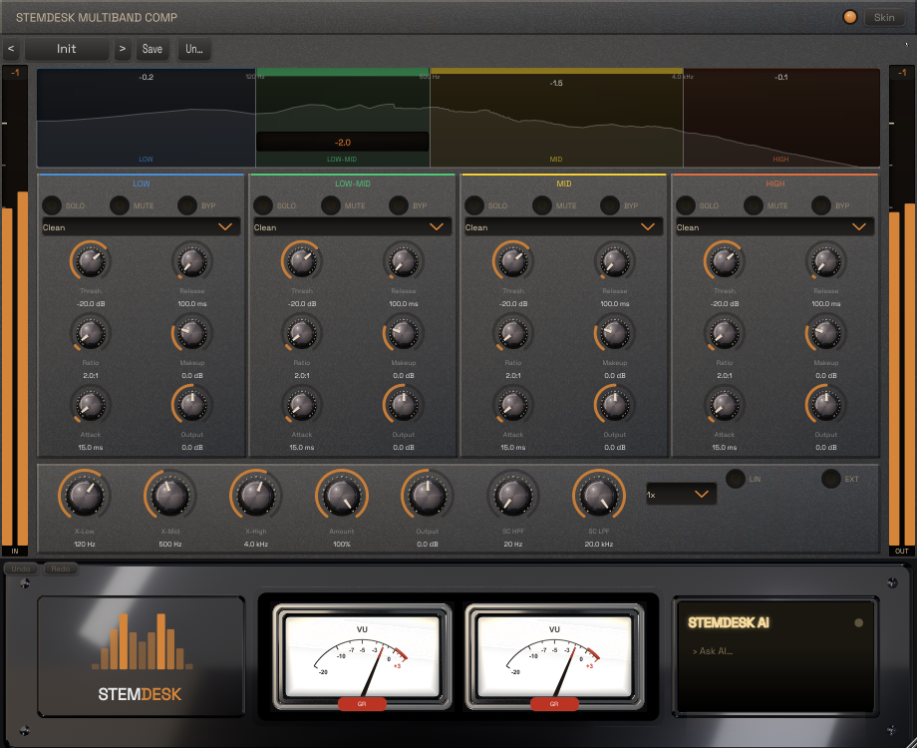Select the MID band region in the spectrum
This screenshot has height=748, width=917.
556,118
